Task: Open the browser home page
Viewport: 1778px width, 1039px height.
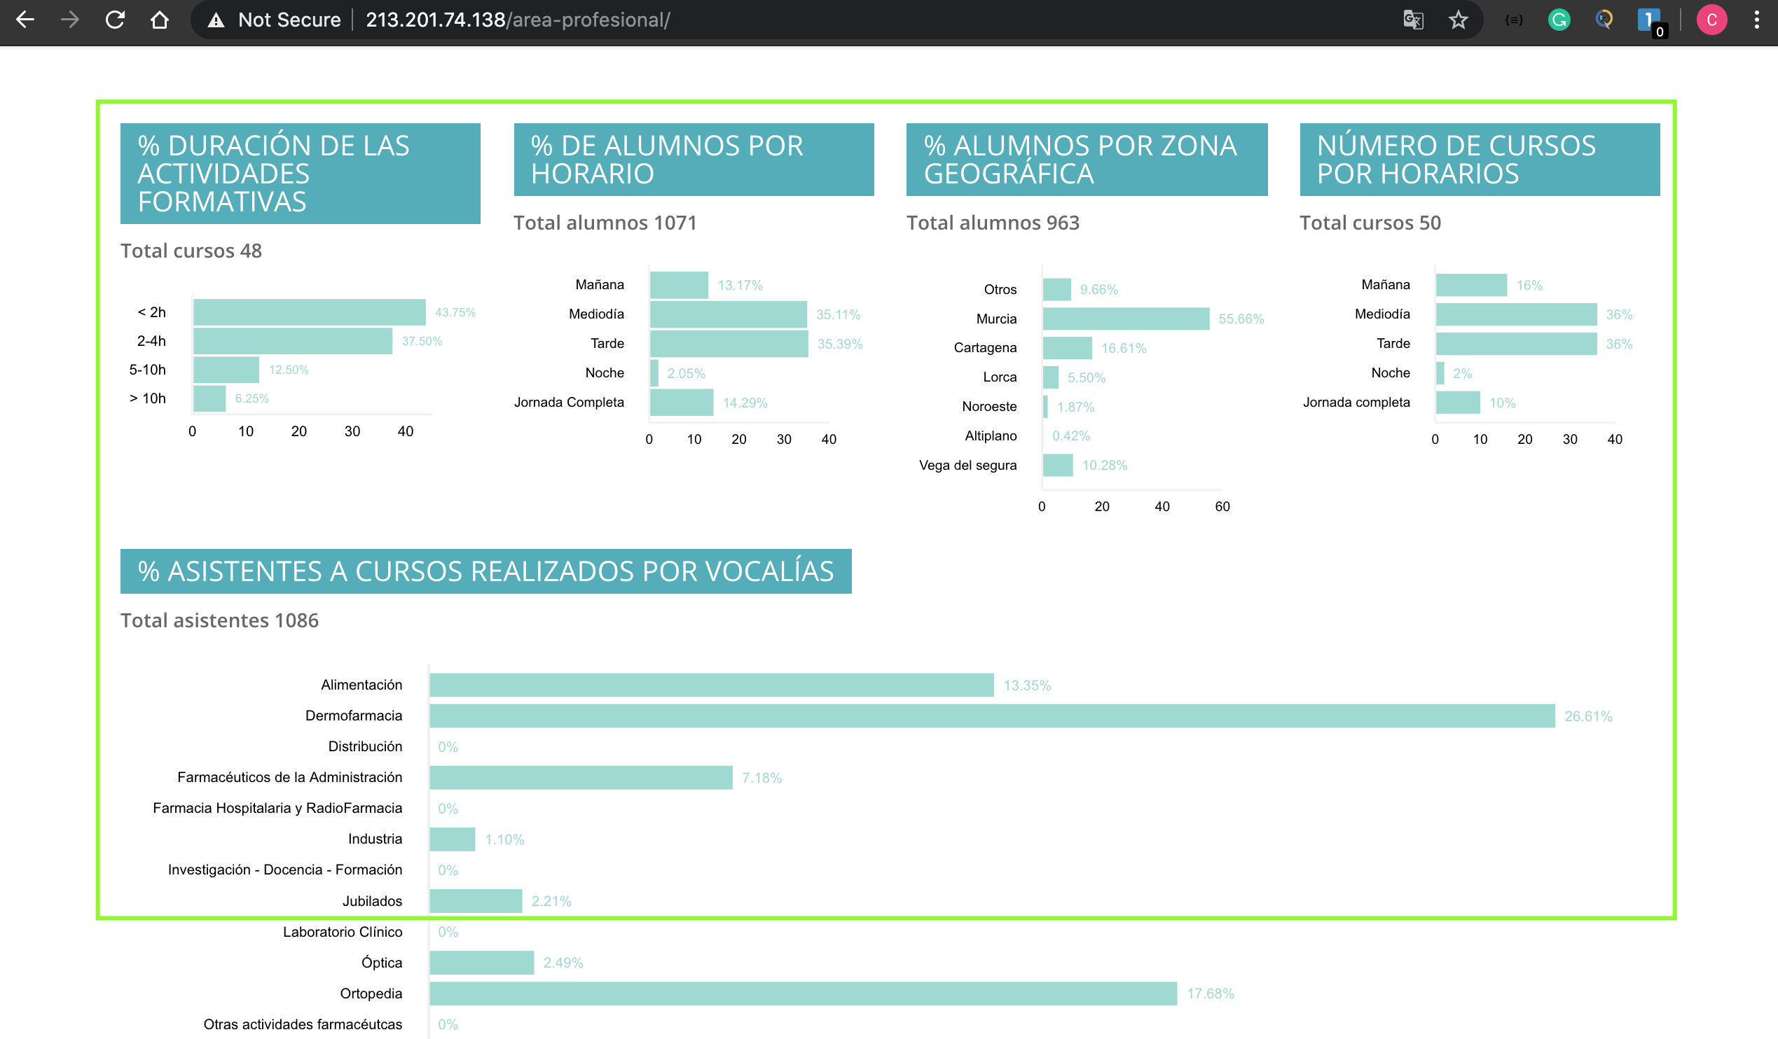Action: (x=160, y=20)
